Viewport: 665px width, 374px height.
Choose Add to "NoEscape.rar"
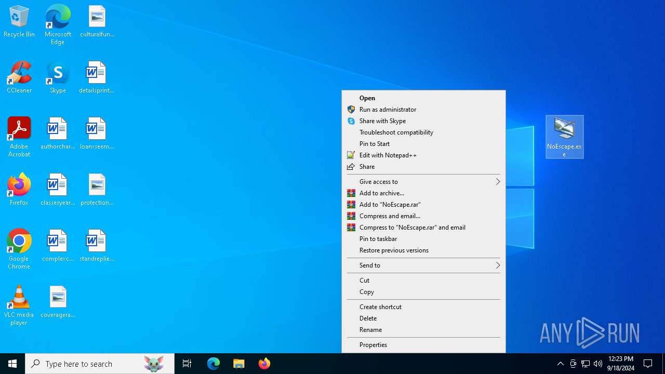[x=423, y=205]
